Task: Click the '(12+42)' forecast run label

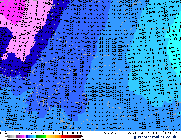Action: pyautogui.click(x=171, y=133)
